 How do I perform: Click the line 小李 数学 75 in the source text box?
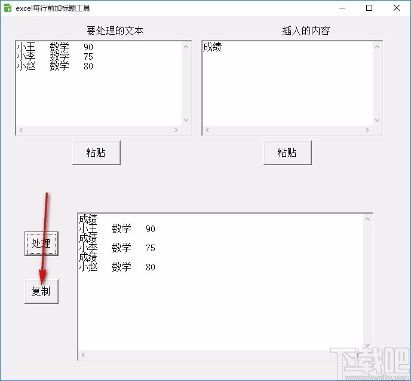click(x=55, y=56)
